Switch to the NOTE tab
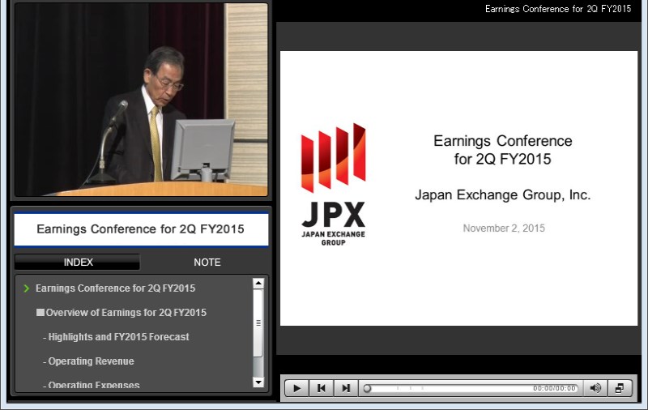648x410 pixels. 207,262
